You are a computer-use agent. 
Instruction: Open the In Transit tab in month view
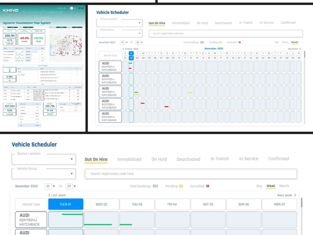point(246,23)
